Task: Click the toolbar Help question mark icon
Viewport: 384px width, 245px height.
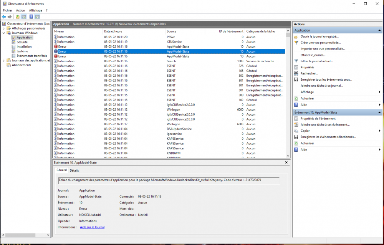Action: (31, 17)
